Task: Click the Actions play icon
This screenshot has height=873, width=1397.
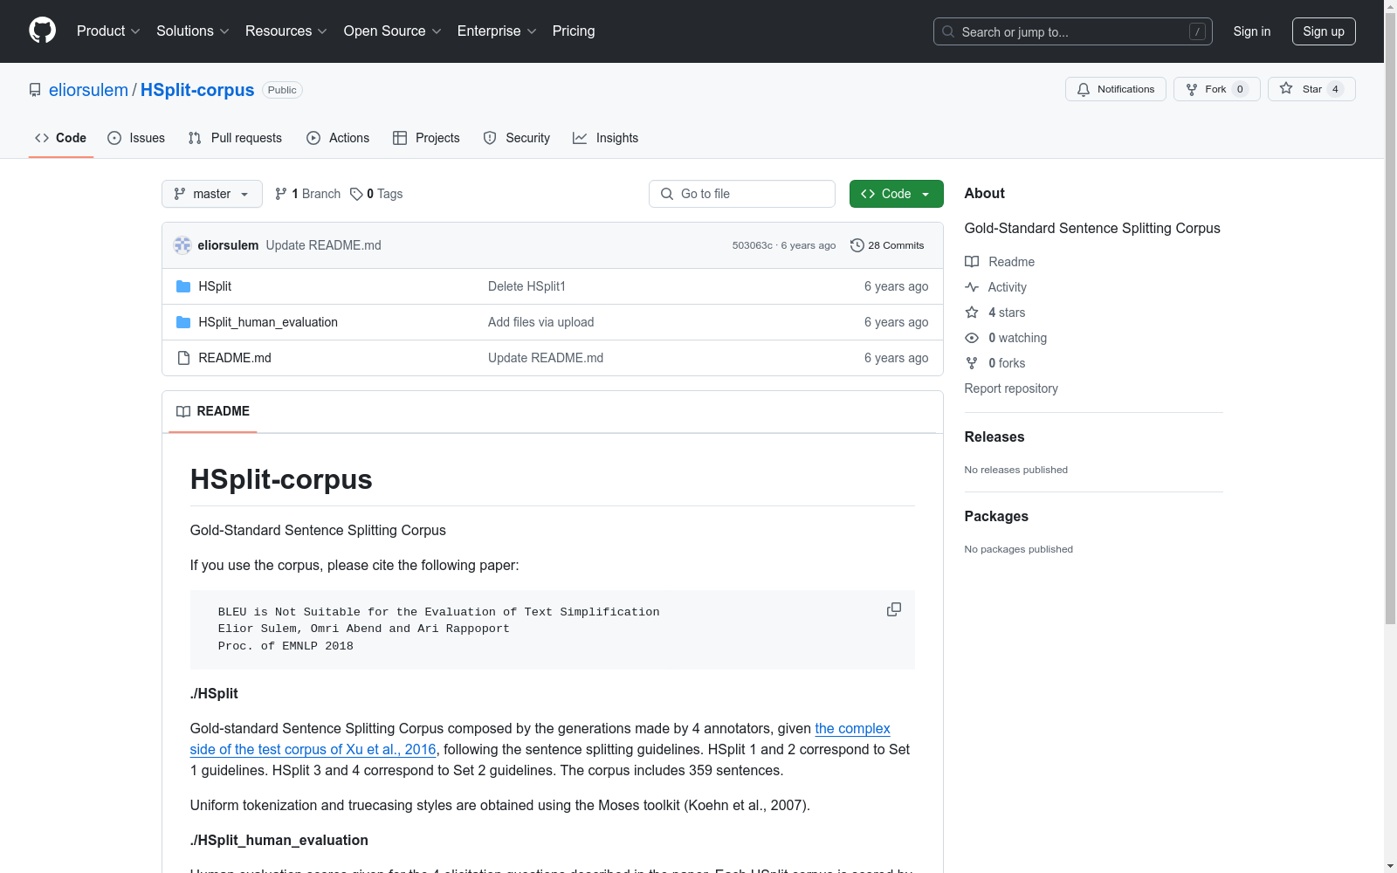Action: (x=313, y=138)
